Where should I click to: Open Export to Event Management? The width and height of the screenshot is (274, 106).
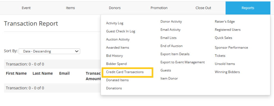pos(183,62)
